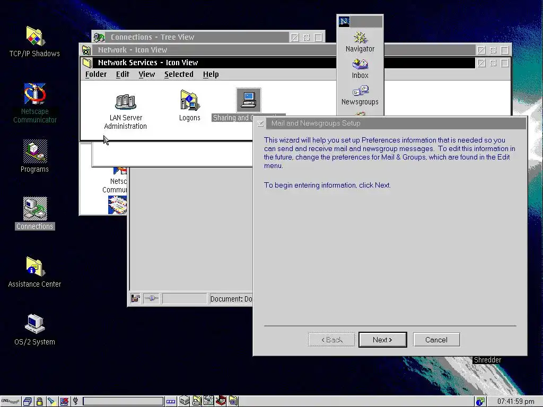Open the Selected menu in Network Services
Viewport: 543px width, 407px height.
179,74
